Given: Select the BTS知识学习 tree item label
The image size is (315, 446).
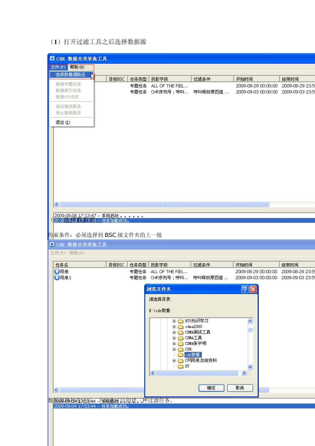Looking at the screenshot, I should (x=197, y=321).
